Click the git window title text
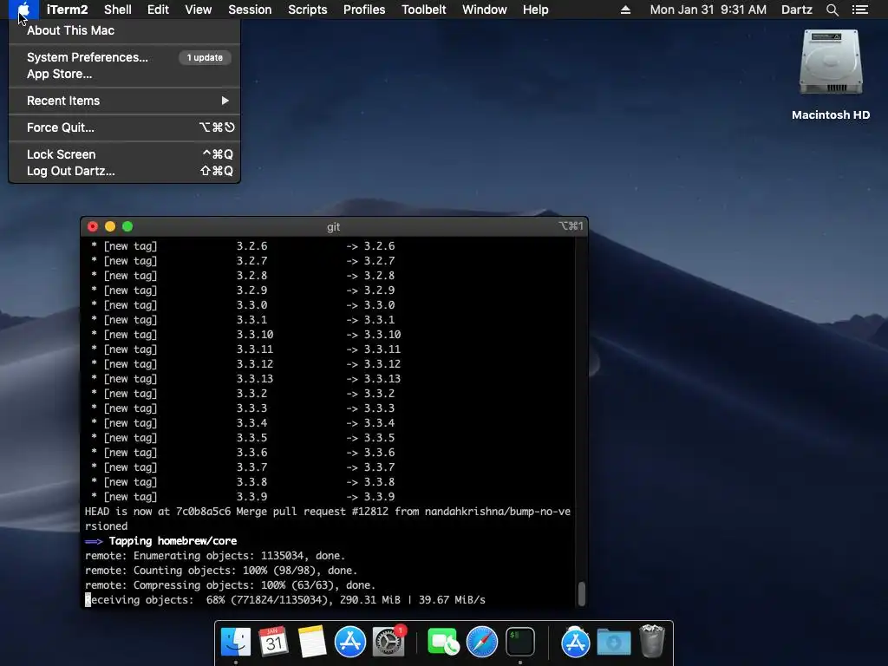The height and width of the screenshot is (666, 888). coord(334,226)
